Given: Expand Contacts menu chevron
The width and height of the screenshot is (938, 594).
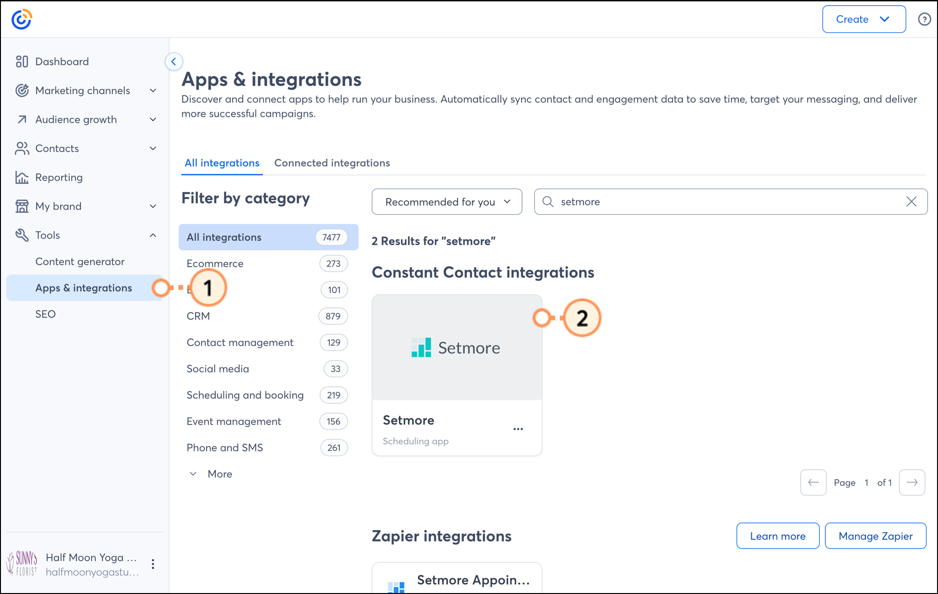Looking at the screenshot, I should [153, 148].
